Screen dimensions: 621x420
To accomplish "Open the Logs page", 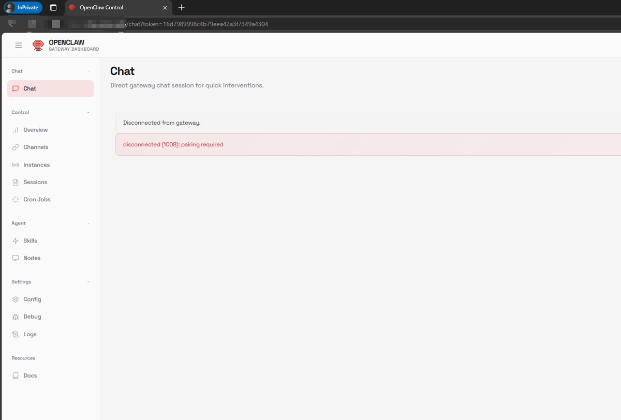I will 51,335.
